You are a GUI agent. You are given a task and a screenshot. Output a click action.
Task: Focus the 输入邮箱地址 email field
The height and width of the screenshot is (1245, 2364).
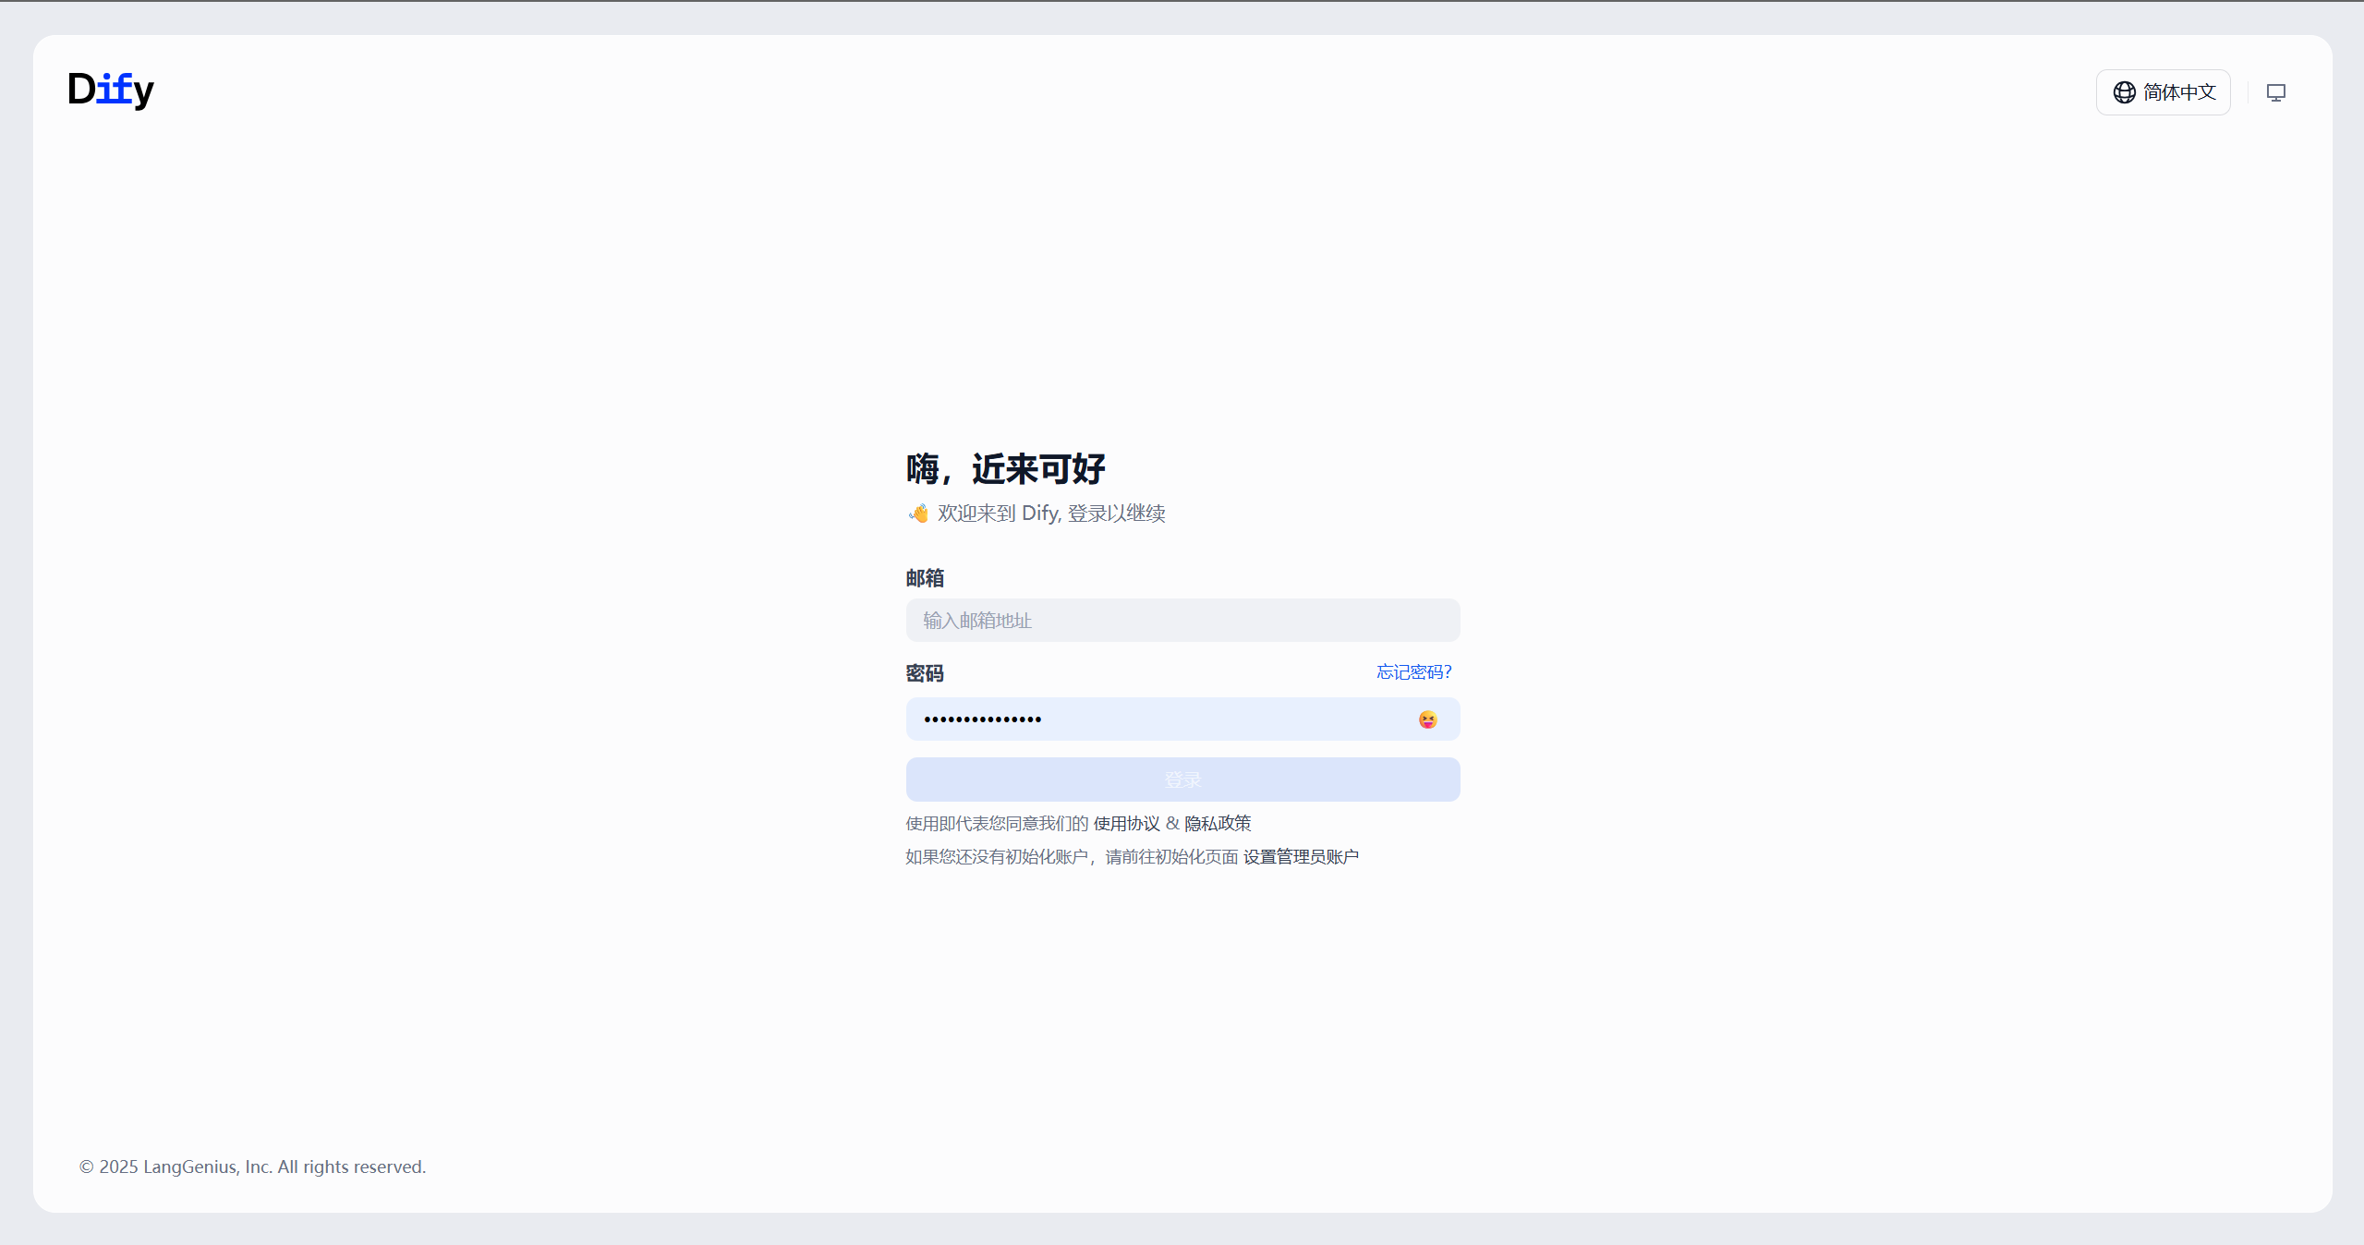tap(1182, 621)
